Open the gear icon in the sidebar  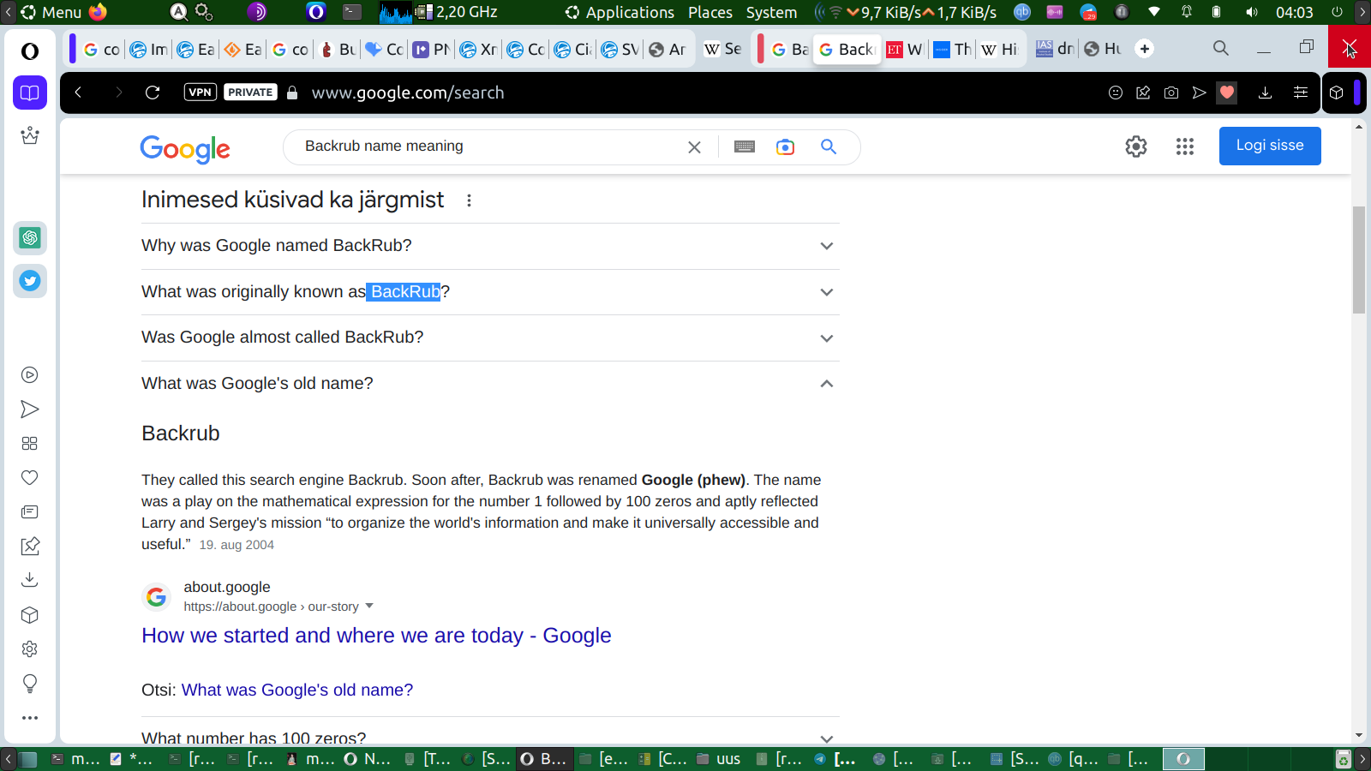point(30,648)
